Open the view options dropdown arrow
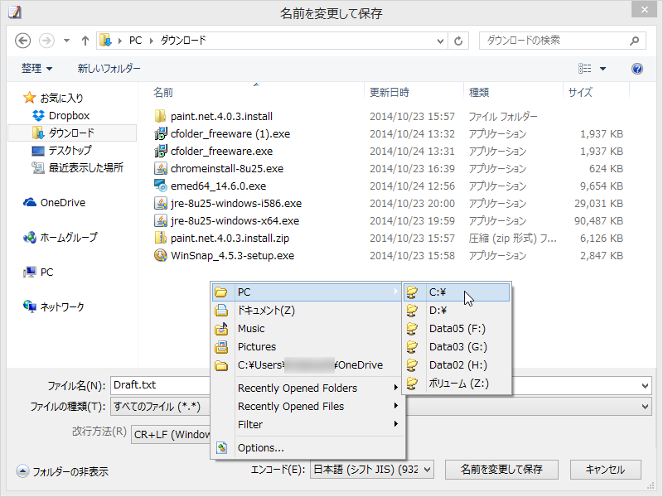This screenshot has width=663, height=497. [x=603, y=69]
